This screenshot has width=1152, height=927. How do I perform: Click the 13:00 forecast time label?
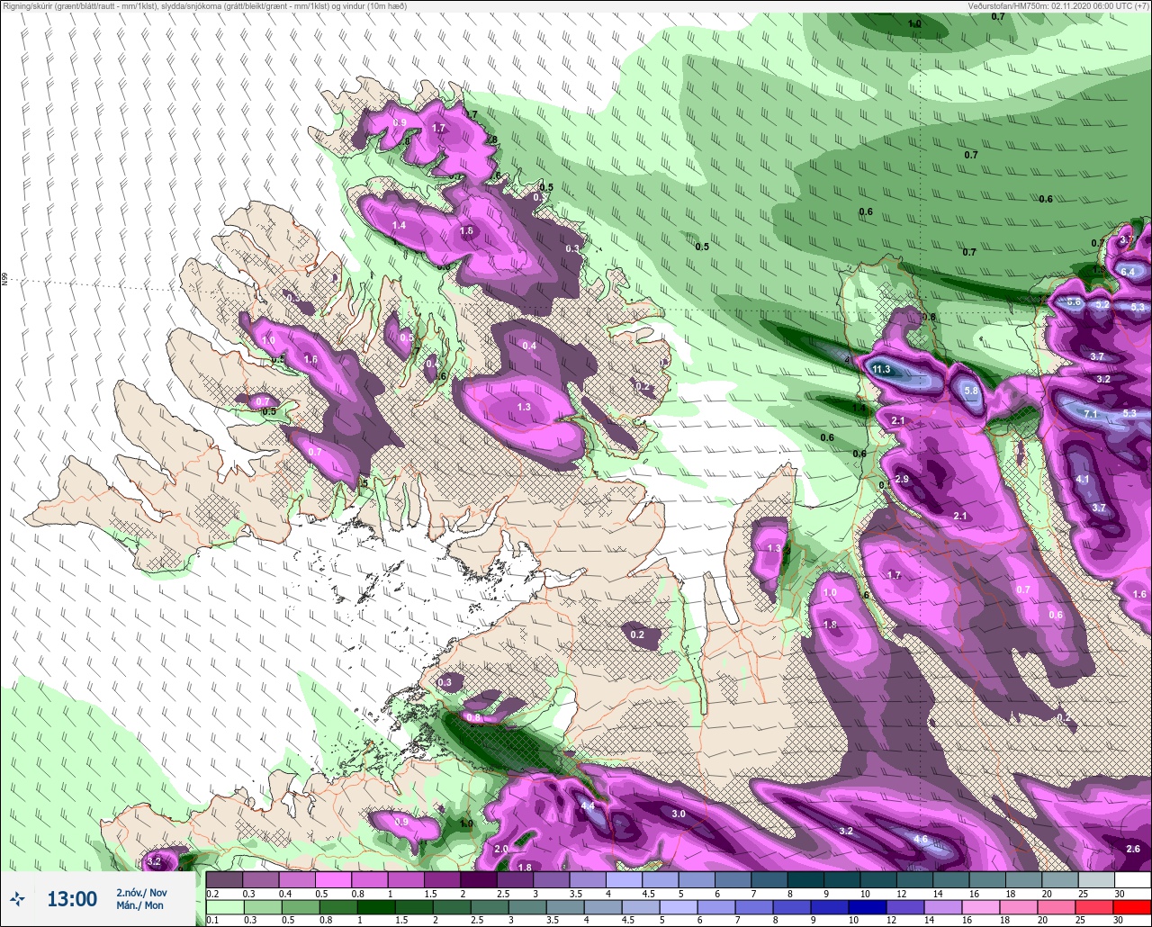tap(72, 899)
